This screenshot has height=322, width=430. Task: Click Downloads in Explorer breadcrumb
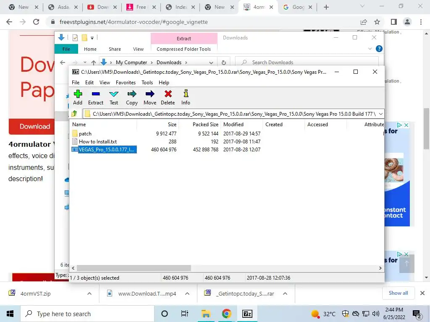coord(169,62)
